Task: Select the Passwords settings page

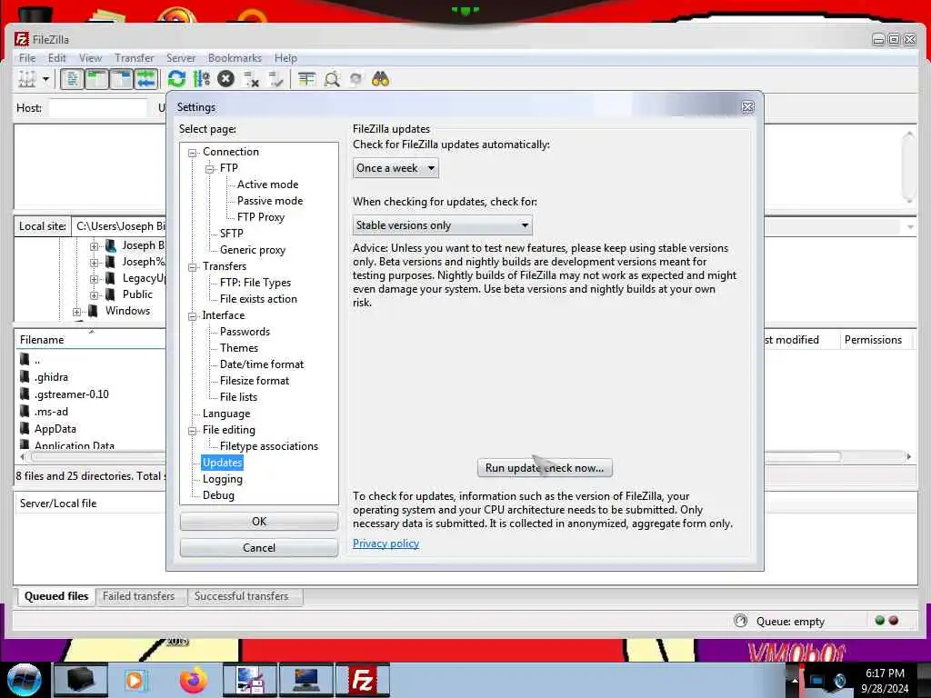Action: click(x=245, y=331)
